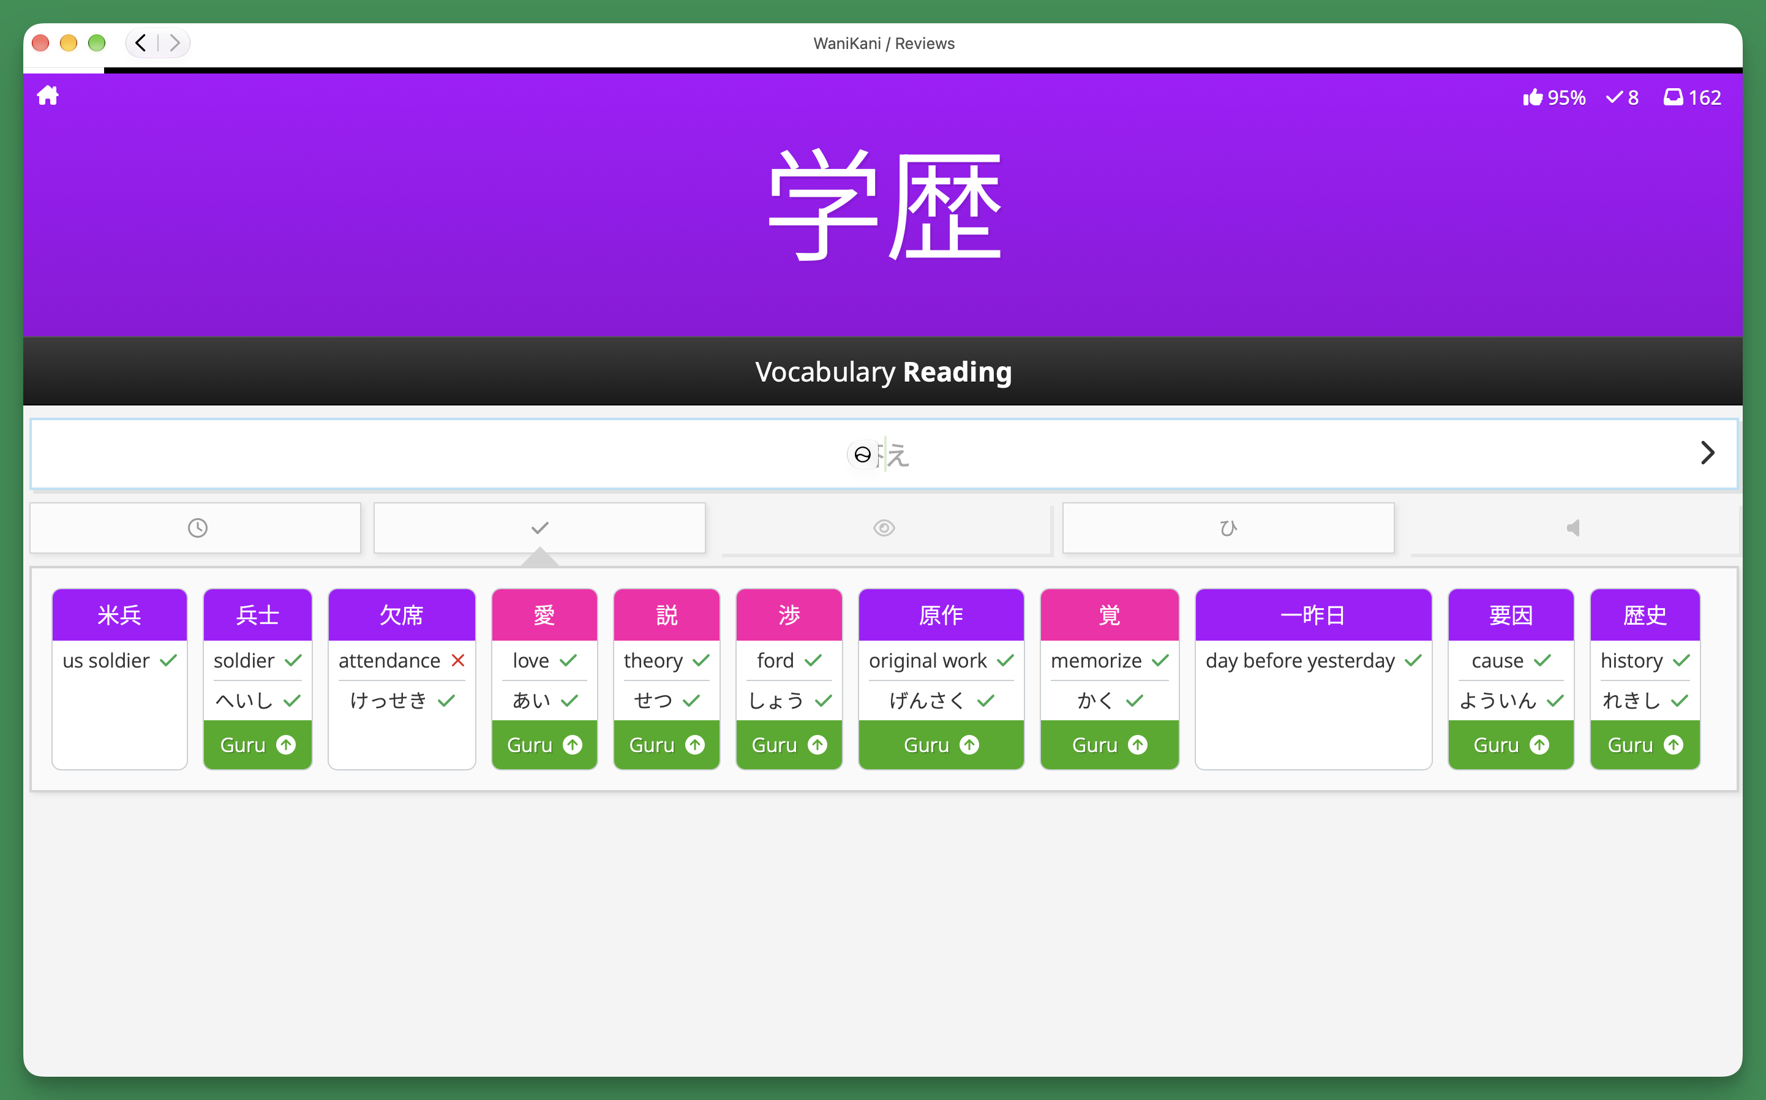Click the Guru badge under 説

(666, 745)
